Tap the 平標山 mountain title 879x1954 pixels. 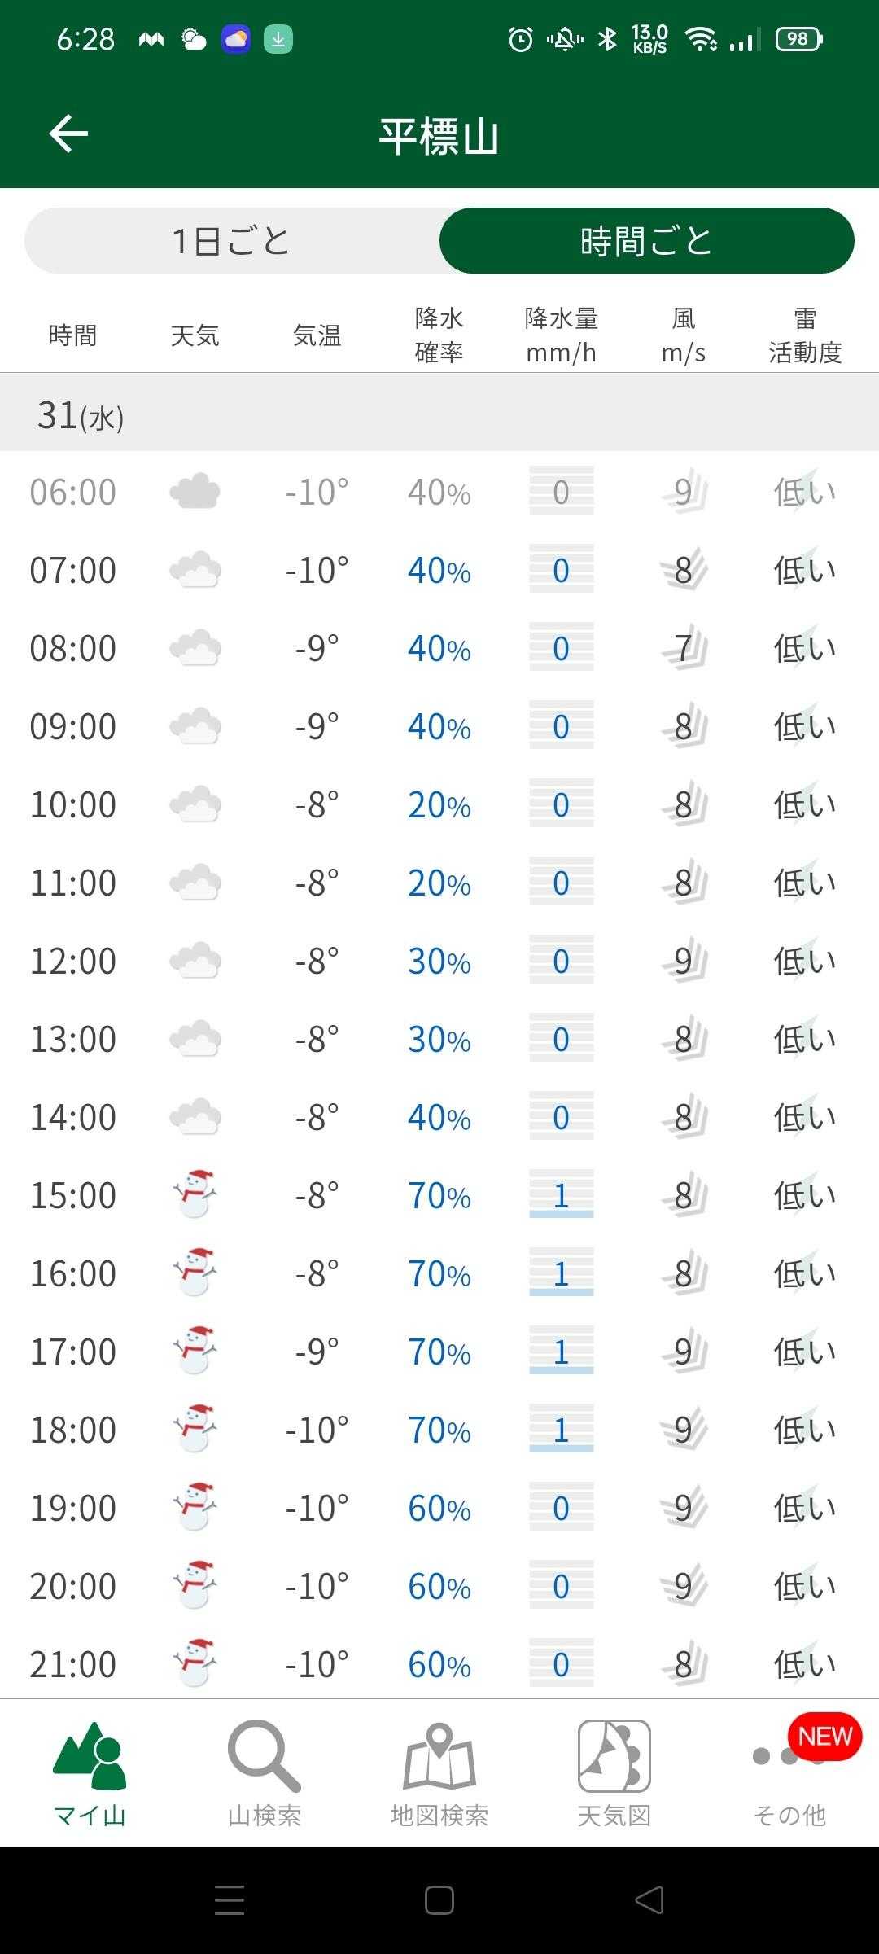tap(439, 135)
